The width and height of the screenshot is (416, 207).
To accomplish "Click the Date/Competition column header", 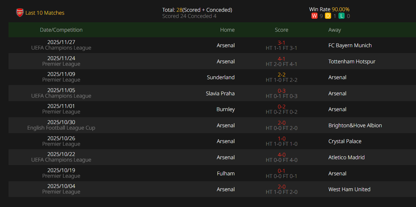I will [x=61, y=30].
